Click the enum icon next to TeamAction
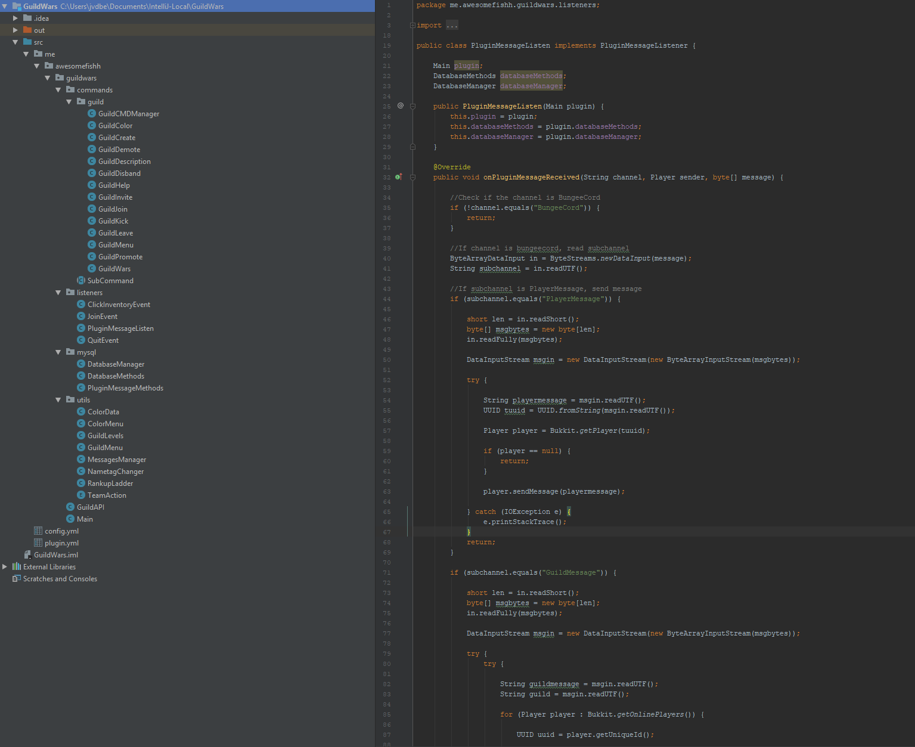 (x=81, y=495)
